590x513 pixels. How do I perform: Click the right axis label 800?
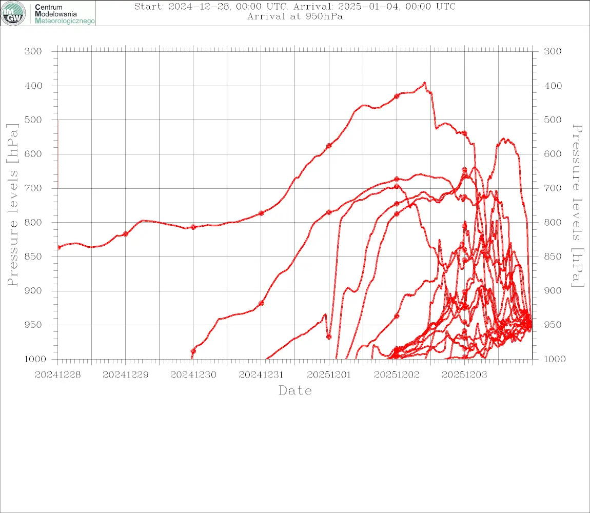(553, 223)
